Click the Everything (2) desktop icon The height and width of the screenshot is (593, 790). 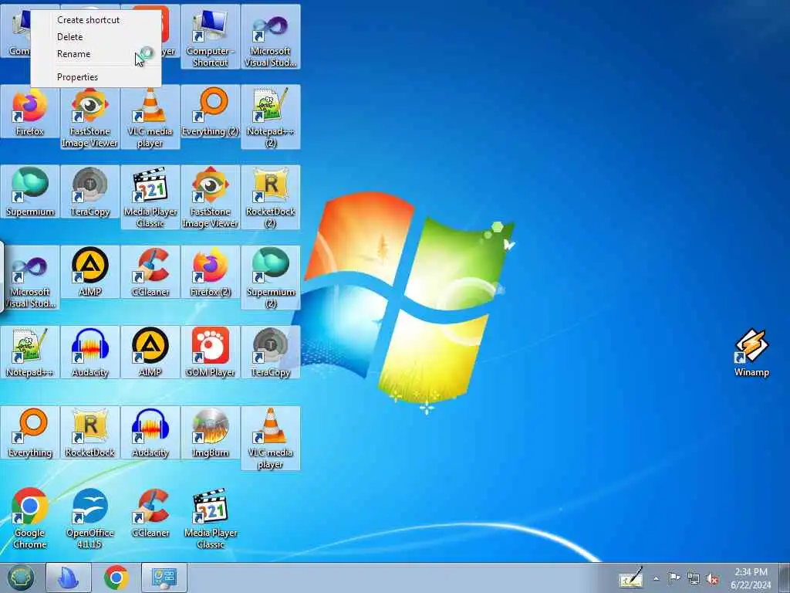click(210, 111)
